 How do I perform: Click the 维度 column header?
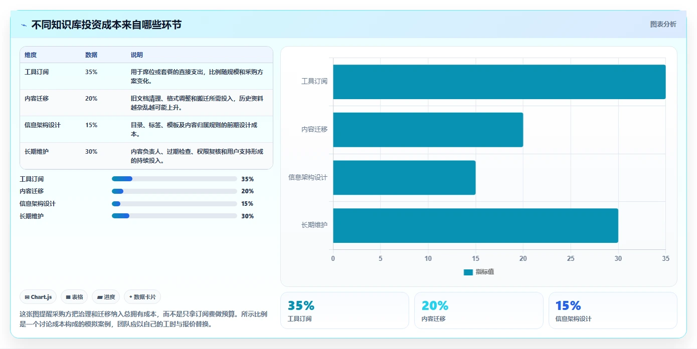coord(31,55)
